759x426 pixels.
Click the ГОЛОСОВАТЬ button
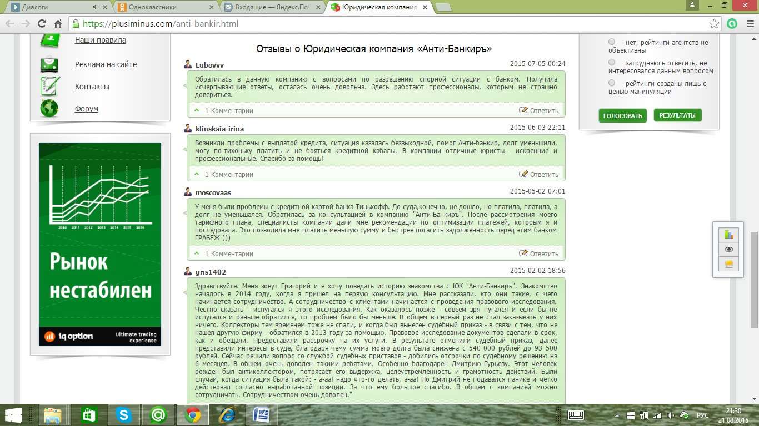tap(623, 115)
